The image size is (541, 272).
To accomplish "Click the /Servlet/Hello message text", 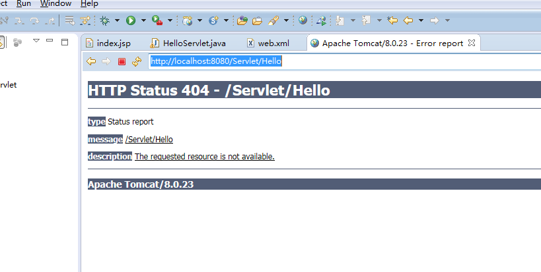I will [149, 139].
